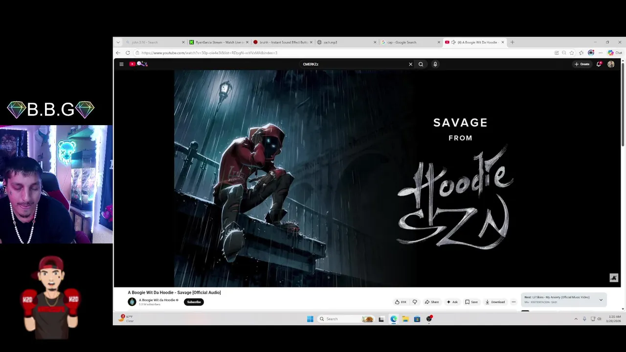The image size is (626, 352).
Task: Open split screen icon in address bar
Action: [x=557, y=53]
